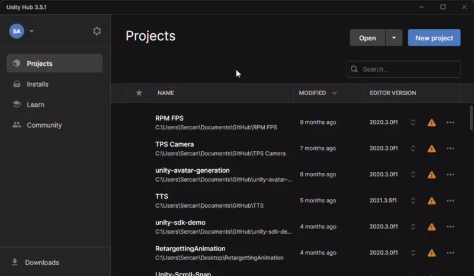The height and width of the screenshot is (276, 474).
Task: Click the search magnifier icon
Action: (354, 69)
